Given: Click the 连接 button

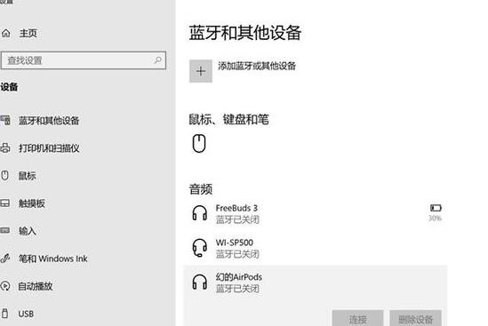Looking at the screenshot, I should tap(357, 318).
